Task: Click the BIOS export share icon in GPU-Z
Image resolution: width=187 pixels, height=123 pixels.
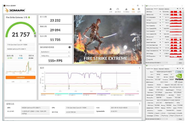Action: (176, 82)
